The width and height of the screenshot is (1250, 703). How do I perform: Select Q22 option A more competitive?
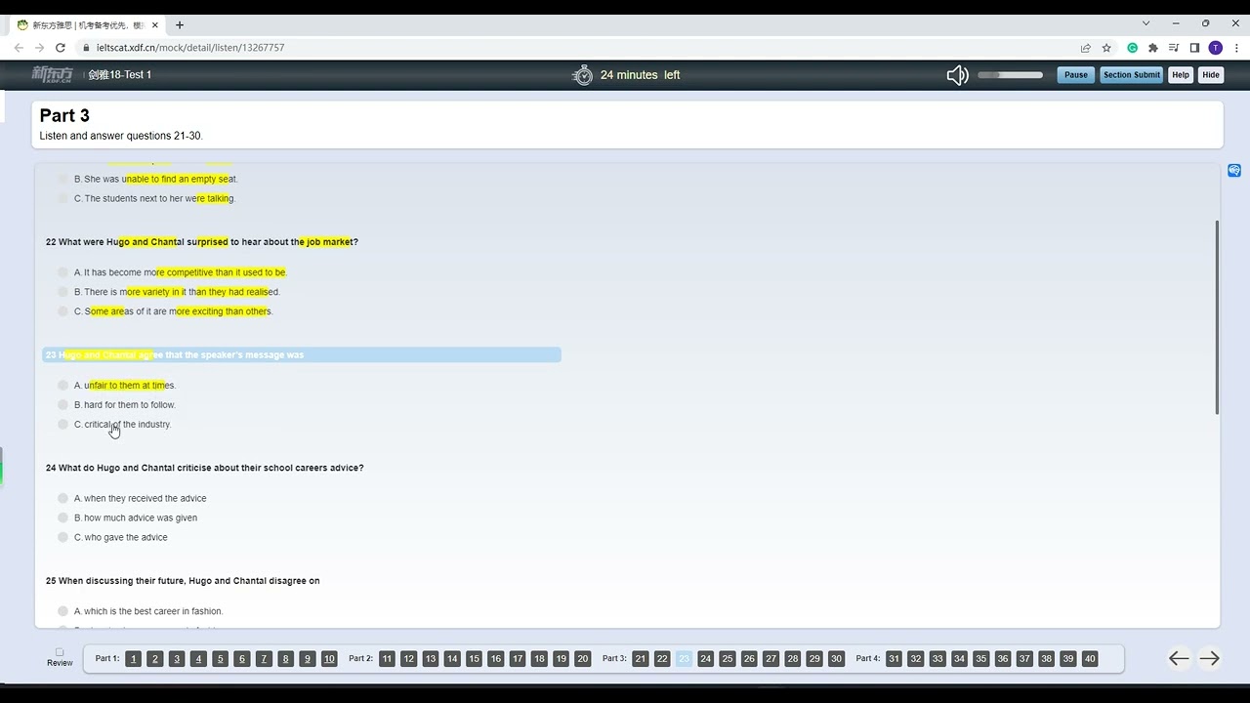(x=62, y=272)
